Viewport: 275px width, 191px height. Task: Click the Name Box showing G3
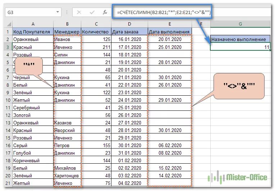(x=33, y=12)
